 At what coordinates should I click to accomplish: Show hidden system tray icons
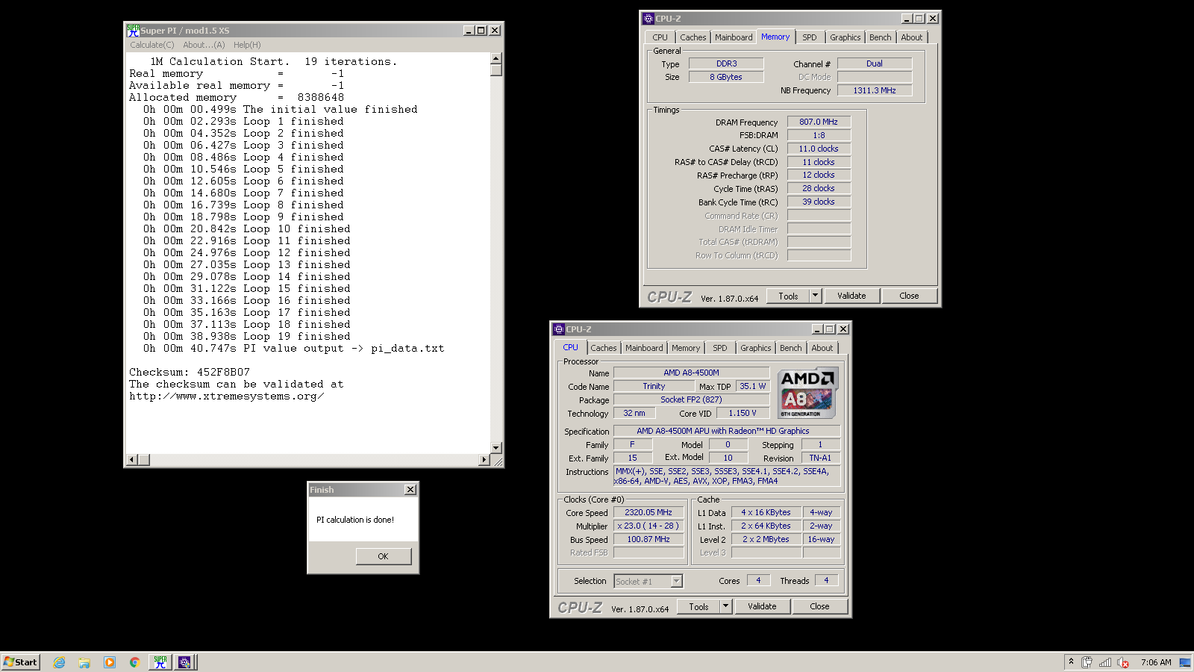click(x=1071, y=662)
